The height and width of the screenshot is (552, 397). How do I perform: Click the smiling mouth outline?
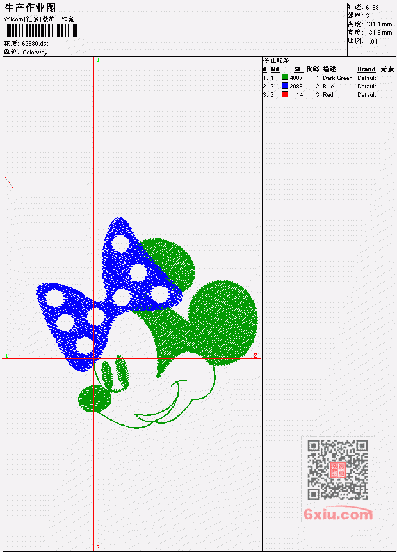162,401
